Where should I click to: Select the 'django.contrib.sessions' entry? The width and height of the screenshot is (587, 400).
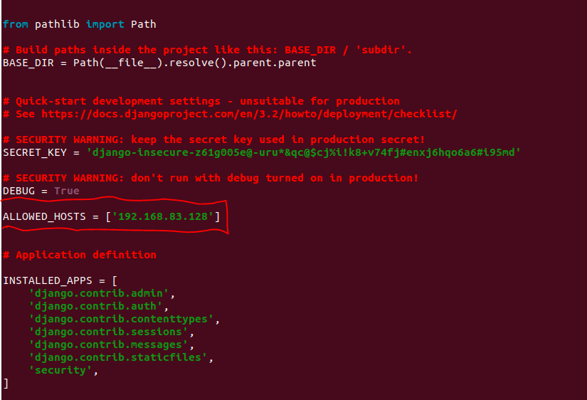point(108,332)
